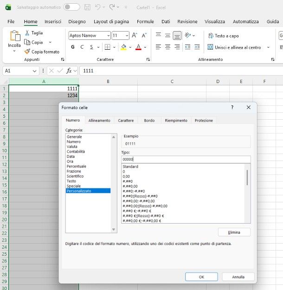Open the Automatizza ribbon tab
Image resolution: width=283 pixels, height=290 pixels.
coord(245,22)
